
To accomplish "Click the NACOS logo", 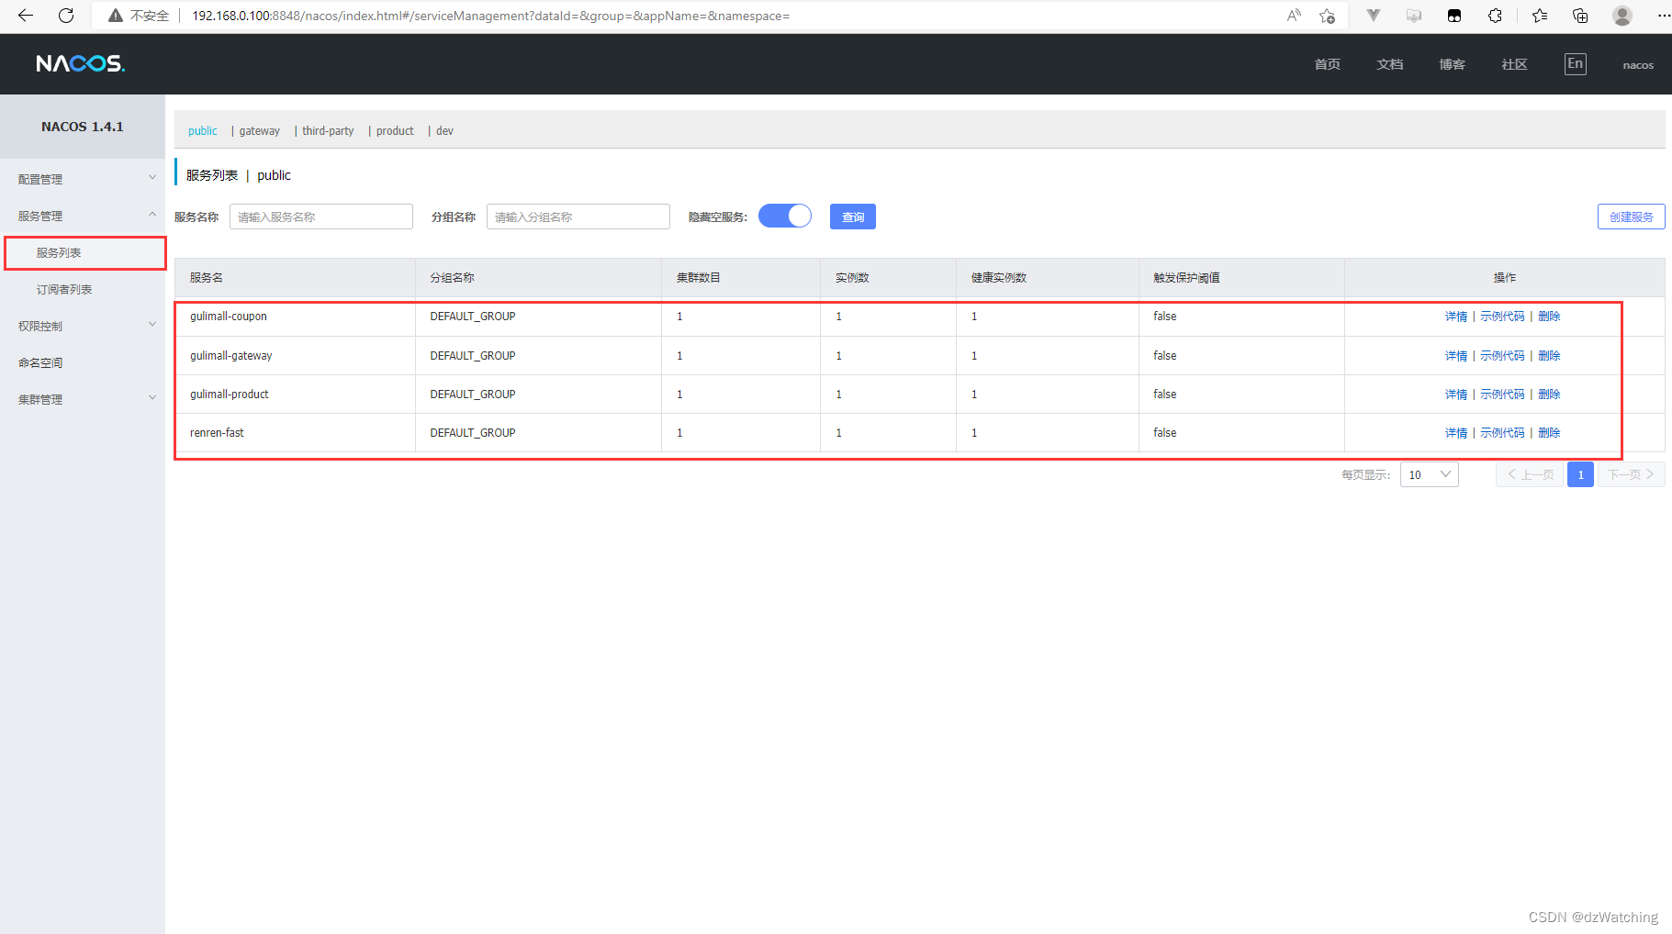I will (x=81, y=63).
